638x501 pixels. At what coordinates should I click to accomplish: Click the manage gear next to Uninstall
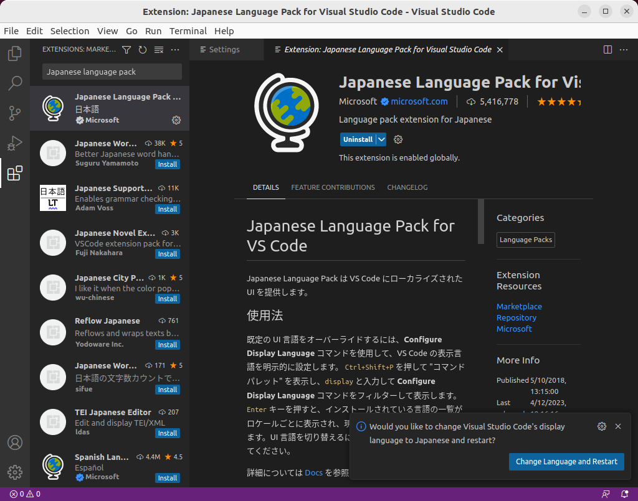coord(398,139)
